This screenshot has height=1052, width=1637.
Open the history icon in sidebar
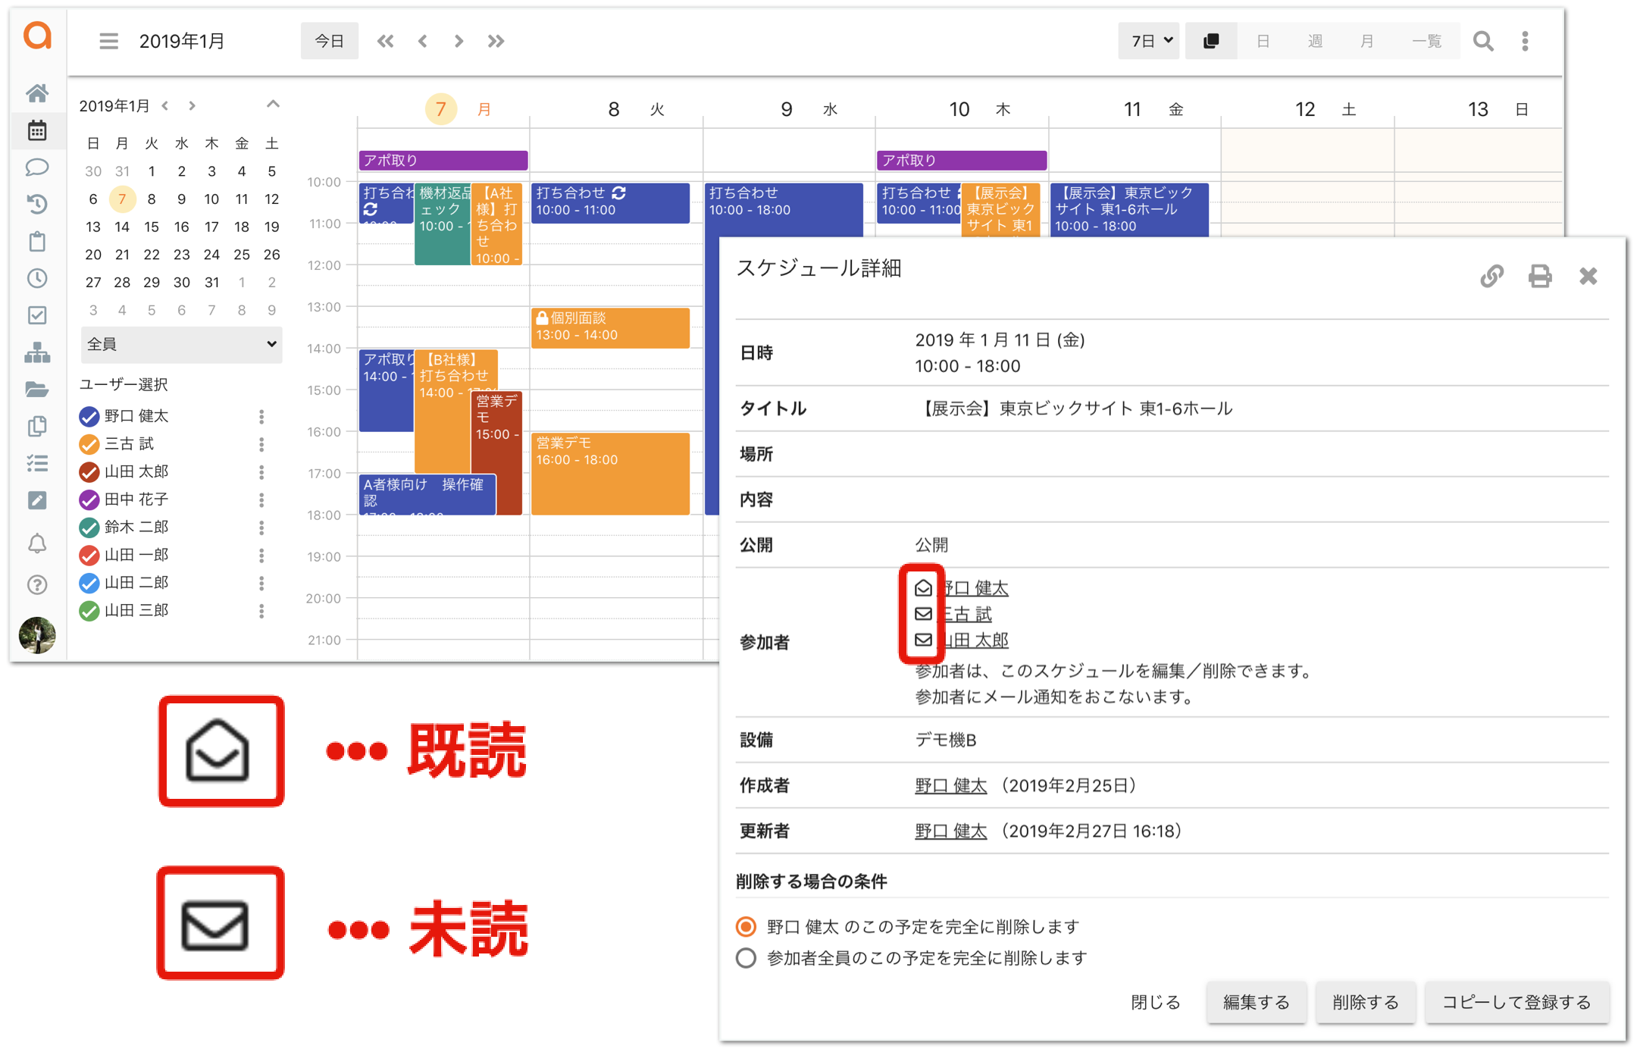click(37, 203)
